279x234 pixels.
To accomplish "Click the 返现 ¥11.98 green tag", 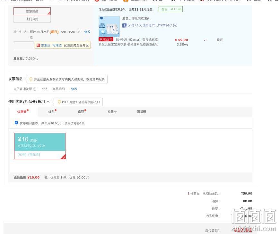I will coord(170,9).
